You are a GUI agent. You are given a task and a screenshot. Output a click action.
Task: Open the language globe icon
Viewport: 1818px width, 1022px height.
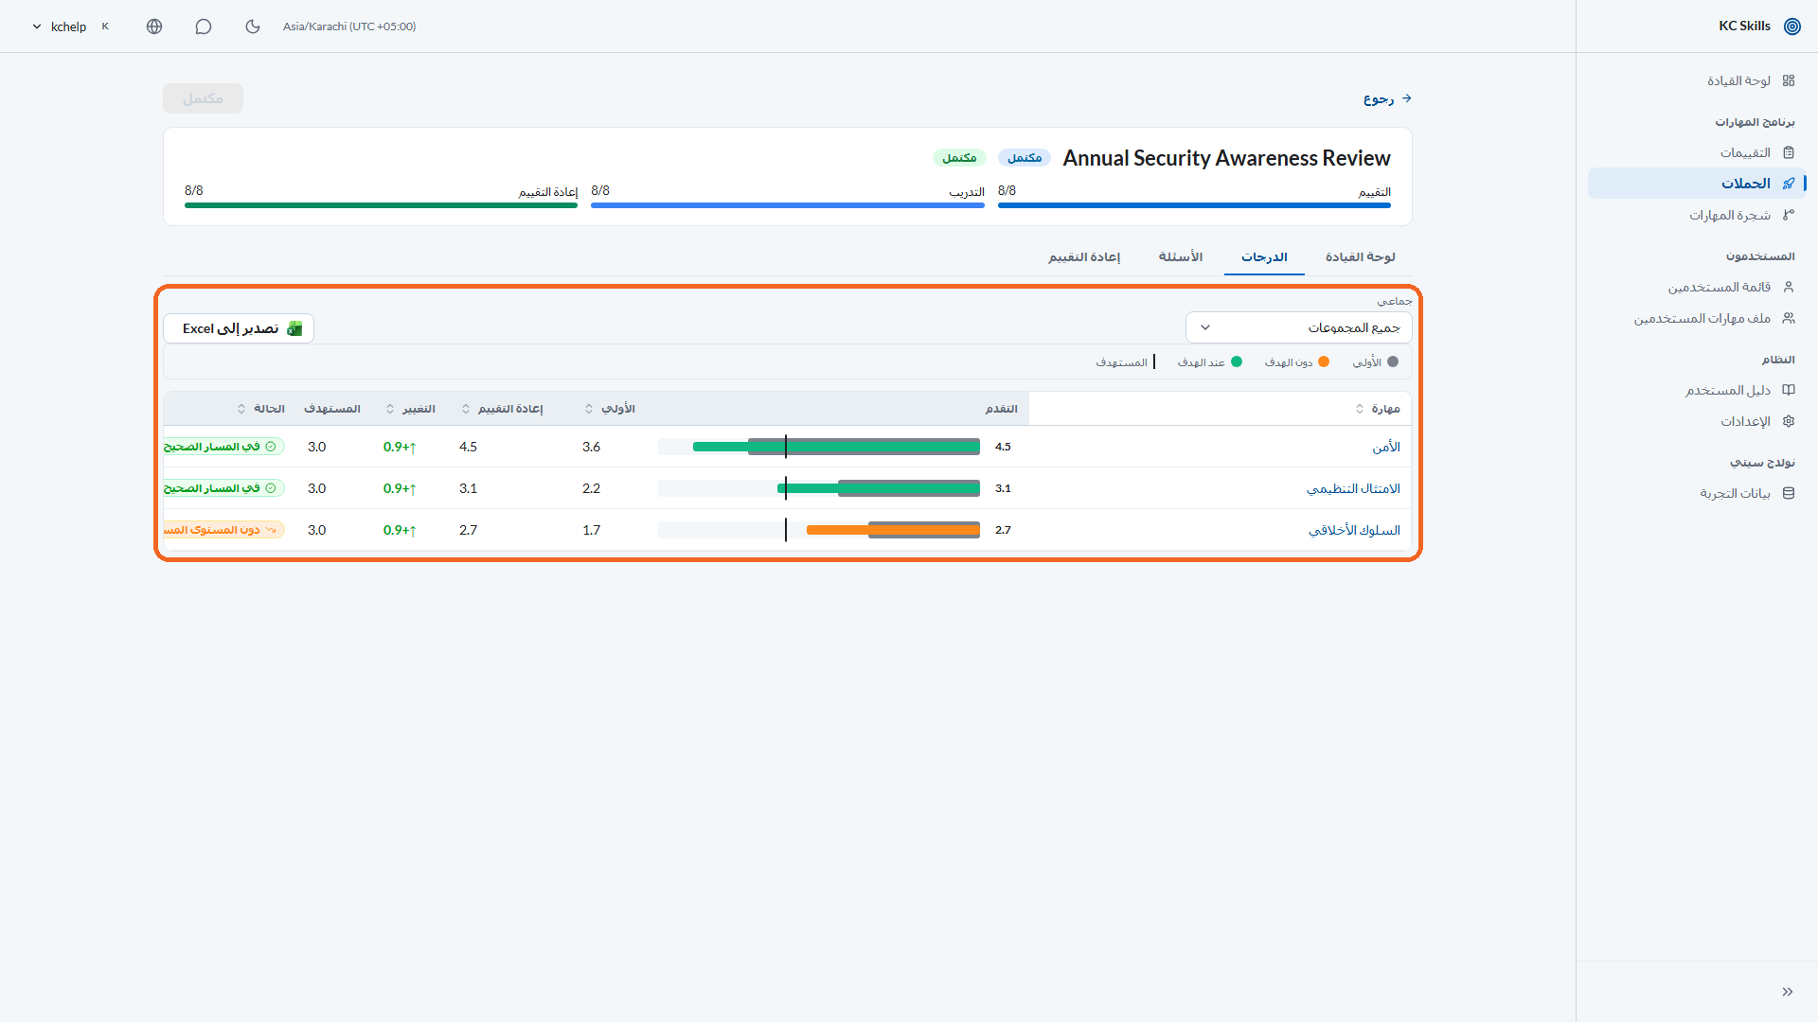pos(154,26)
